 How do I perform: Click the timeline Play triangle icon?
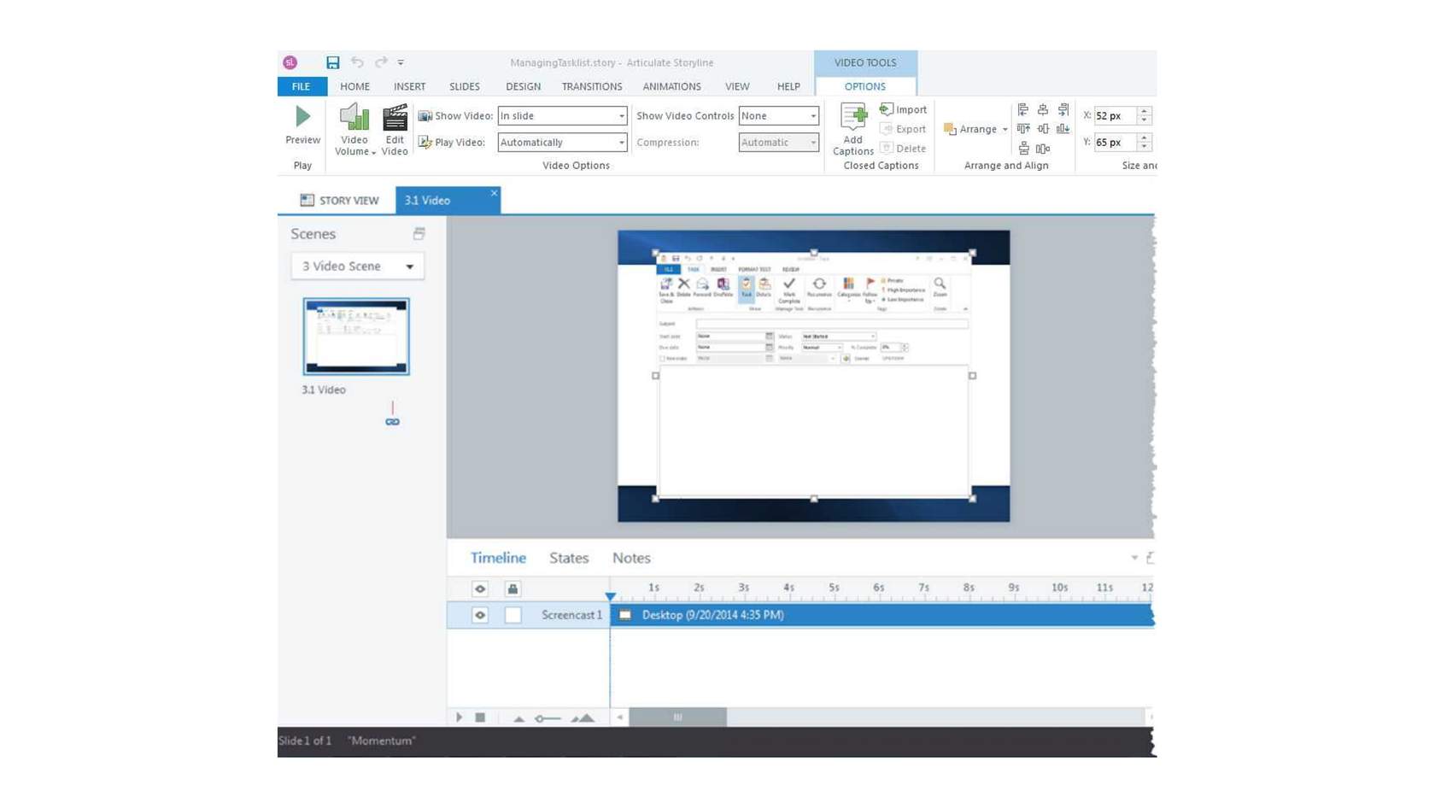[x=460, y=717]
